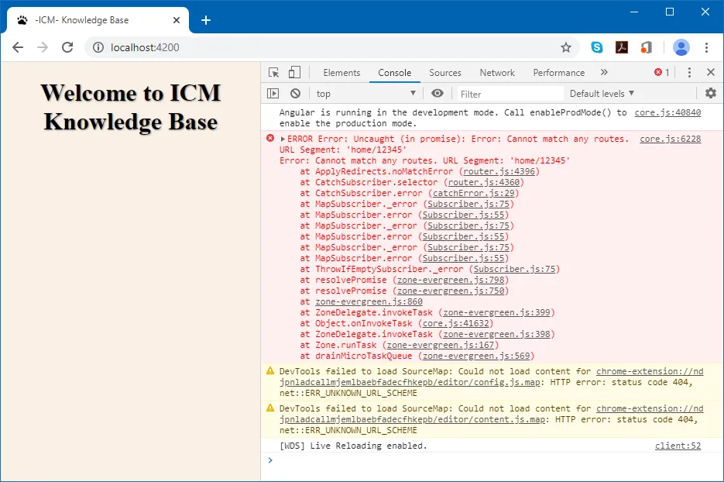Open editor/config.js.map link
The image size is (724, 482).
tap(491, 377)
